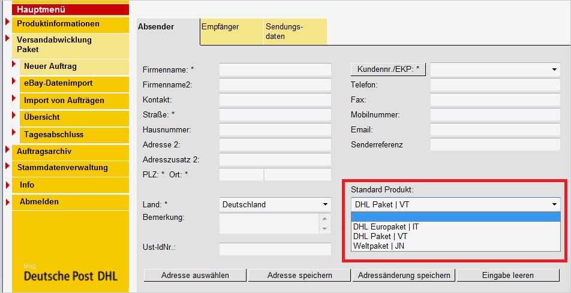Click the red arrow beside Auftragsarchiv

click(7, 150)
